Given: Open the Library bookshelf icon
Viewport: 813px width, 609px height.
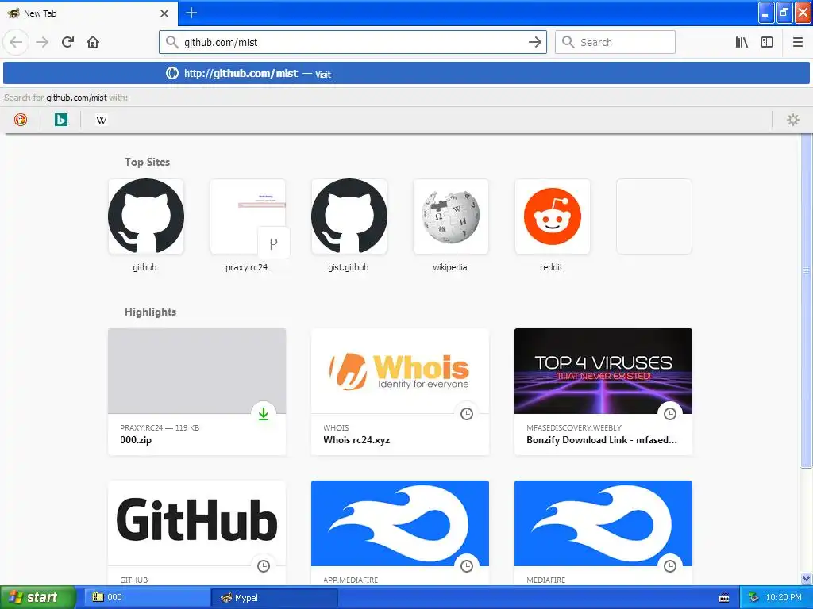Looking at the screenshot, I should coord(742,42).
